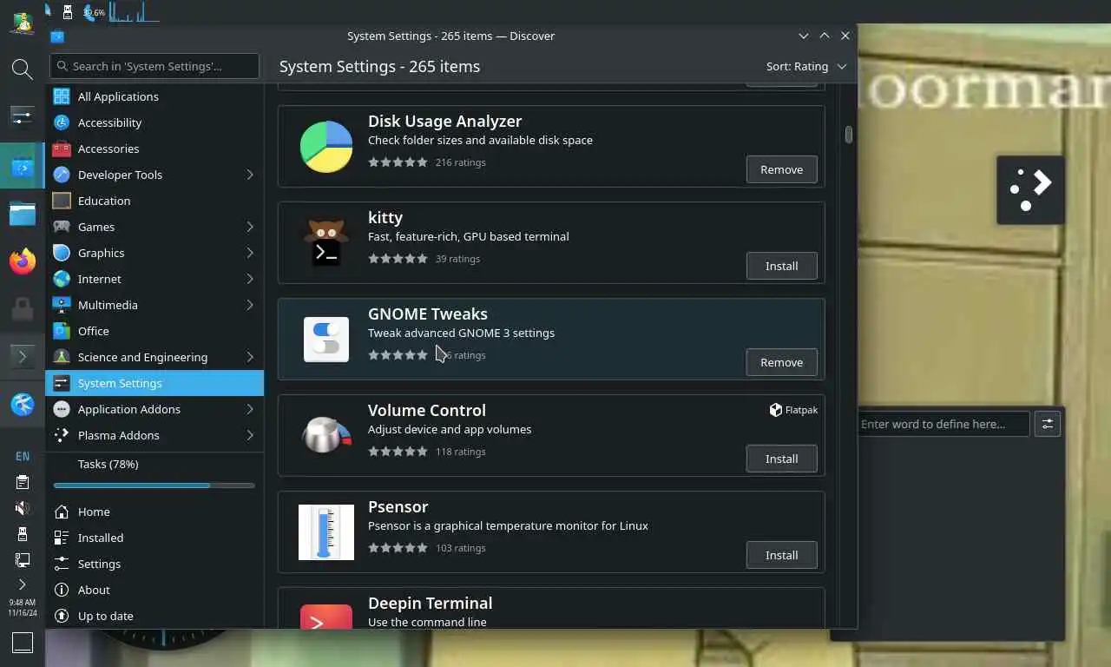
Task: Expand the Application Addons category
Action: point(249,409)
